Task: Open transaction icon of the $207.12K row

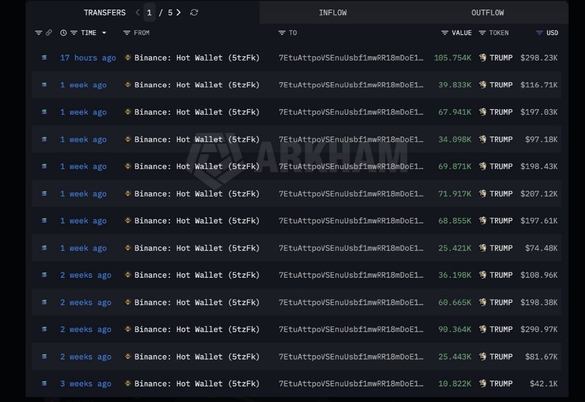Action: coord(44,193)
